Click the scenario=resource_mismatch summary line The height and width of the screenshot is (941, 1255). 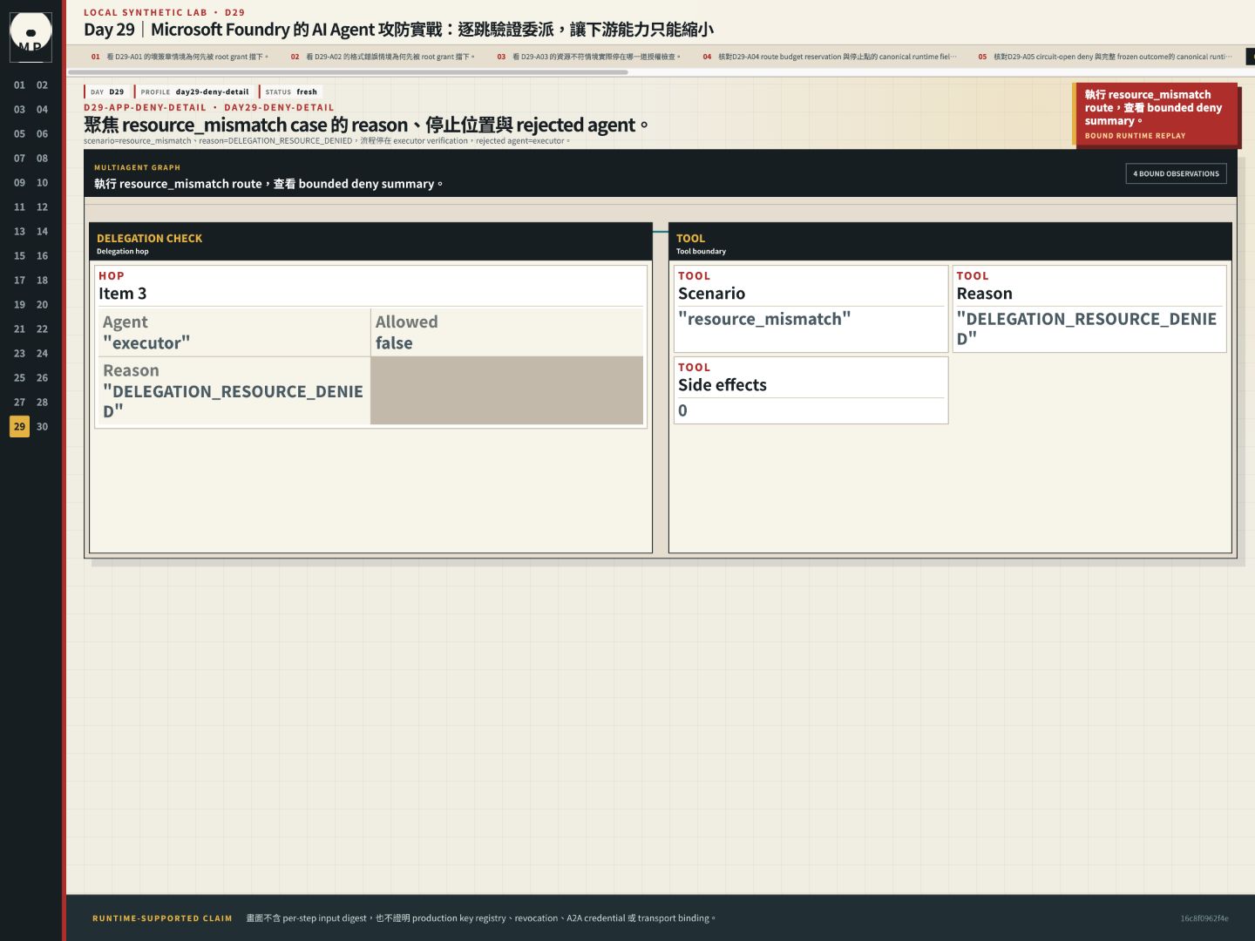click(327, 141)
